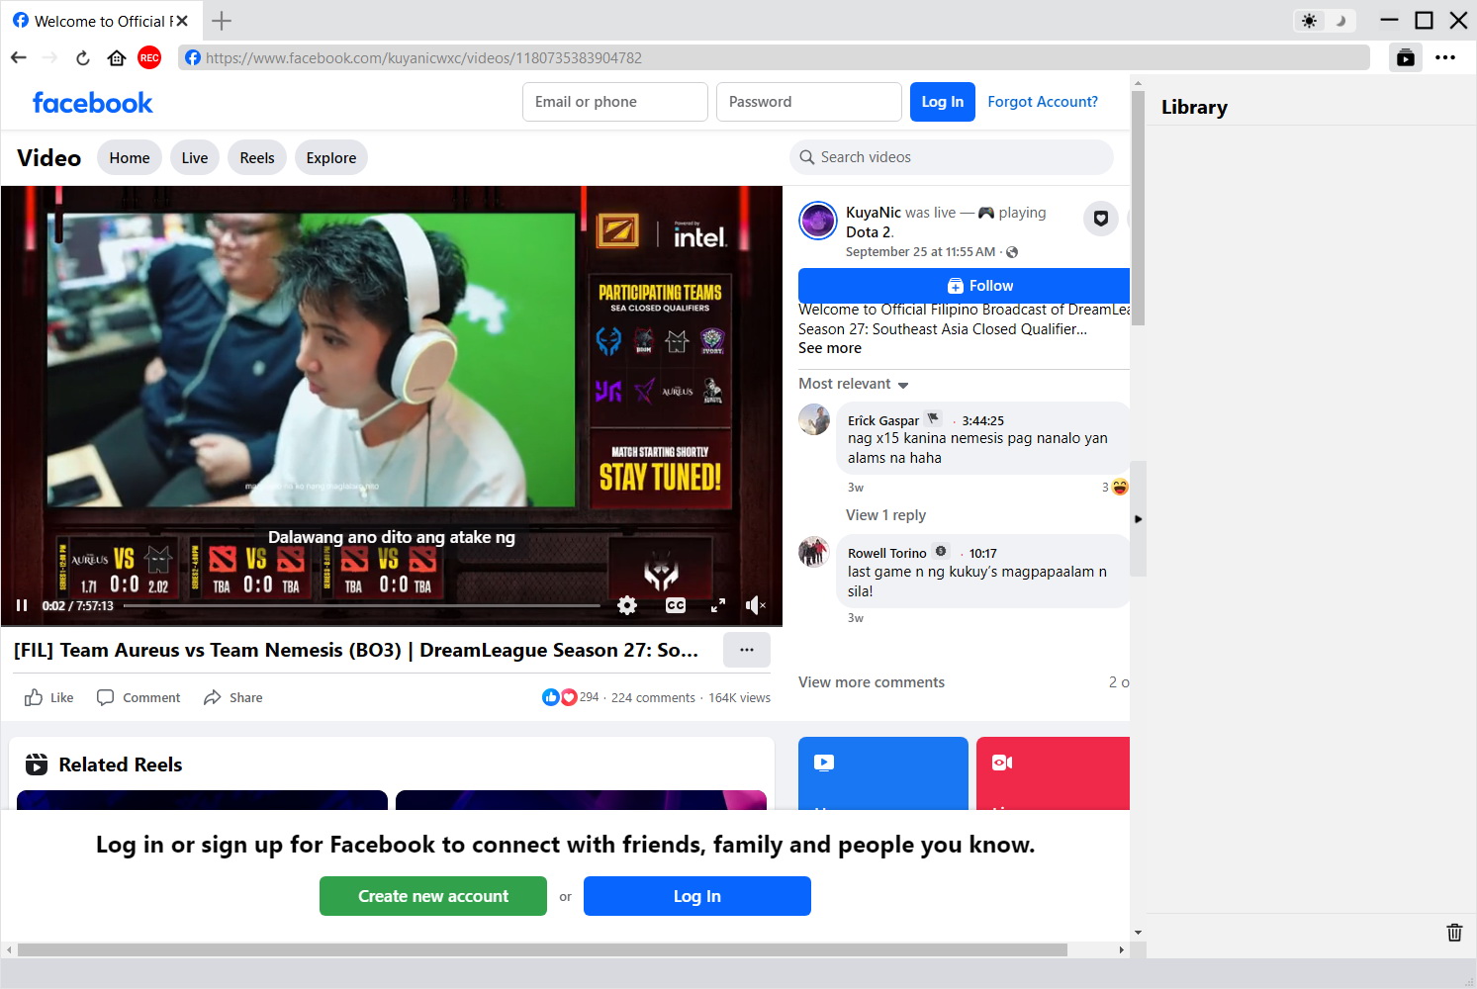Seek along the video progress bar

coord(361,605)
